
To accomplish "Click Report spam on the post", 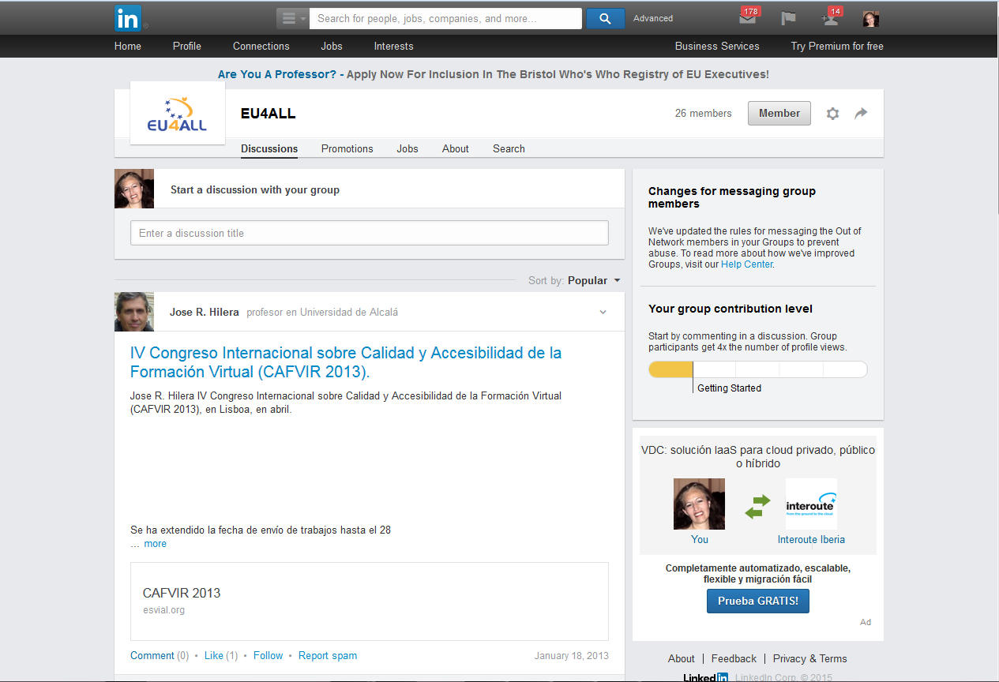I will coord(328,655).
